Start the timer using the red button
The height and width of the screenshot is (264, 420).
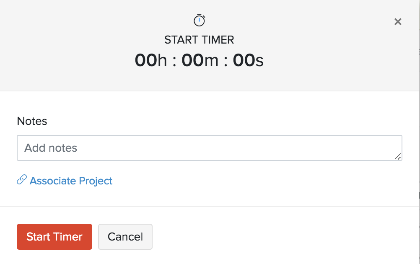[54, 236]
